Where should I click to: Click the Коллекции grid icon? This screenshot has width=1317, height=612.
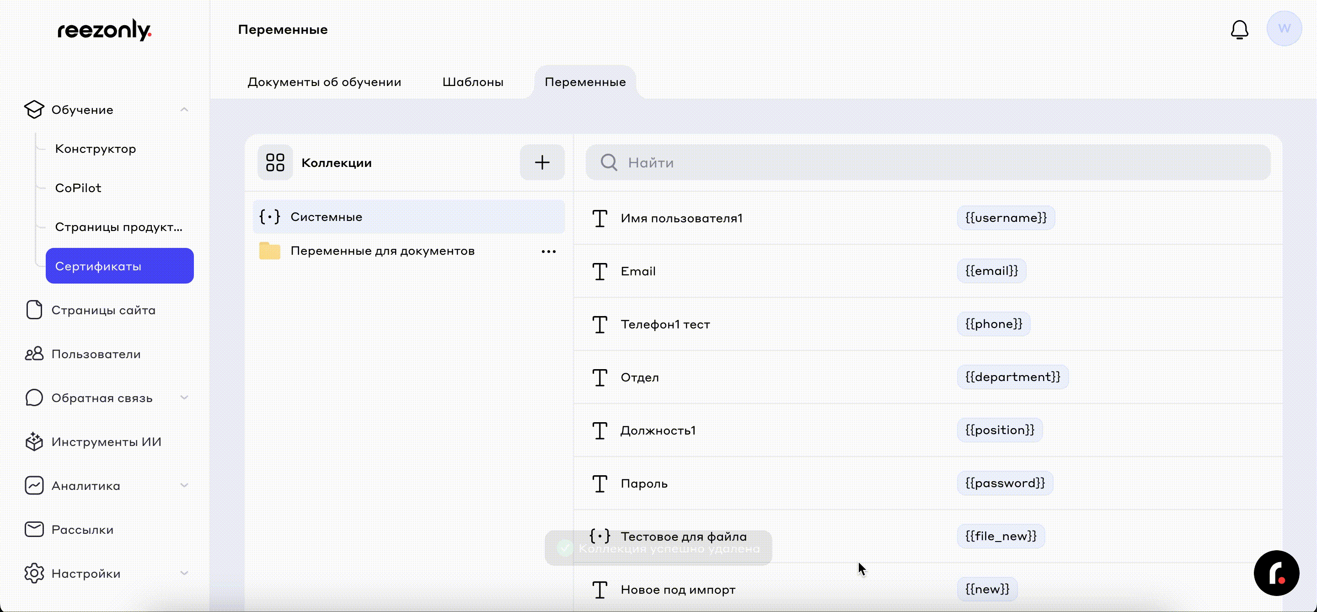(x=275, y=162)
